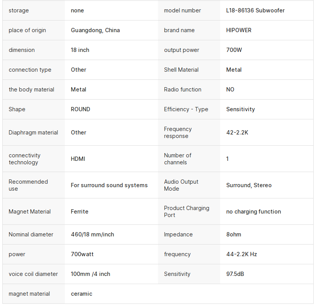The height and width of the screenshot is (305, 316).
Task: Select the Surround, Stereo output mode value
Action: [x=249, y=185]
